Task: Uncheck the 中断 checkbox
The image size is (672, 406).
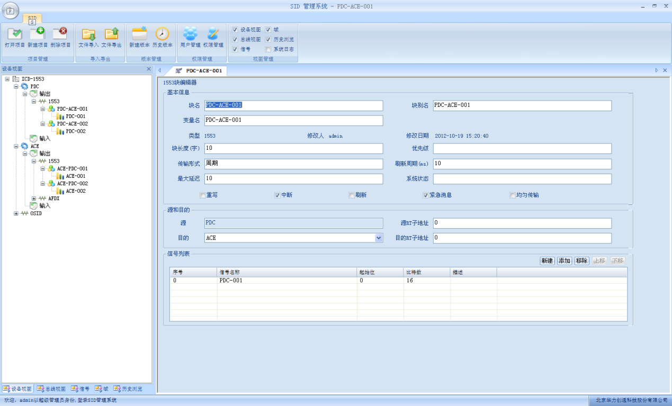Action: point(277,195)
